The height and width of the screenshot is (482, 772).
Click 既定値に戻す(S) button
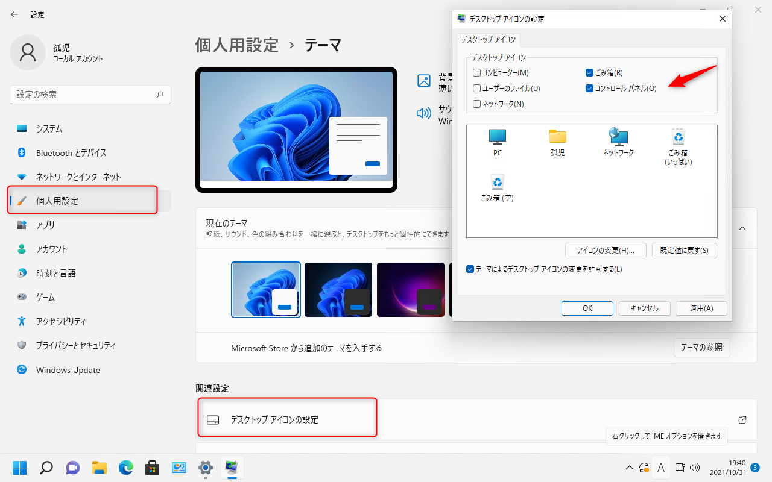(x=685, y=251)
